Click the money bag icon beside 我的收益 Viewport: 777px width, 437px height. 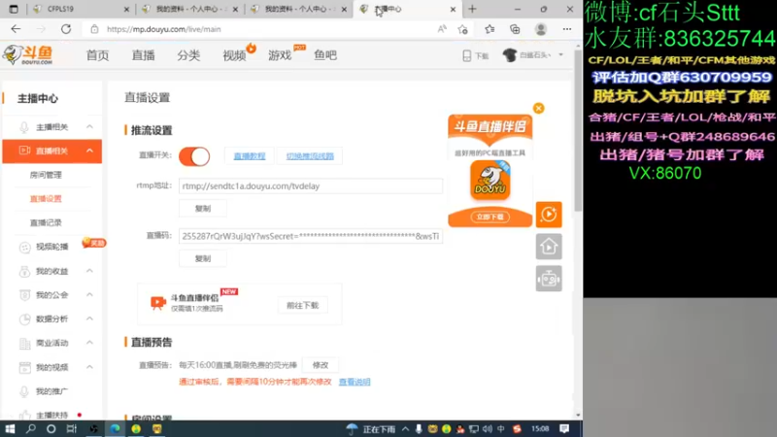click(24, 271)
